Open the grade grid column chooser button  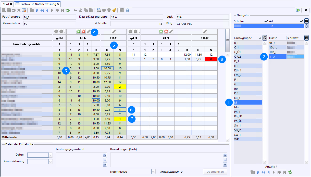point(228,40)
